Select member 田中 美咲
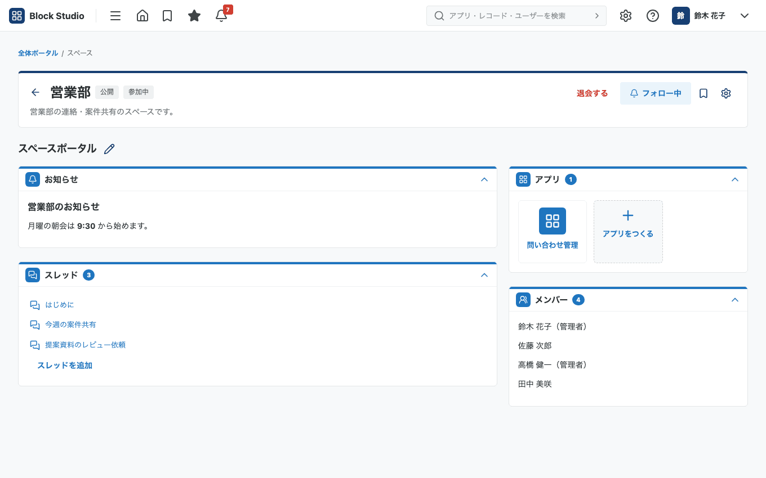766x478 pixels. tap(535, 384)
